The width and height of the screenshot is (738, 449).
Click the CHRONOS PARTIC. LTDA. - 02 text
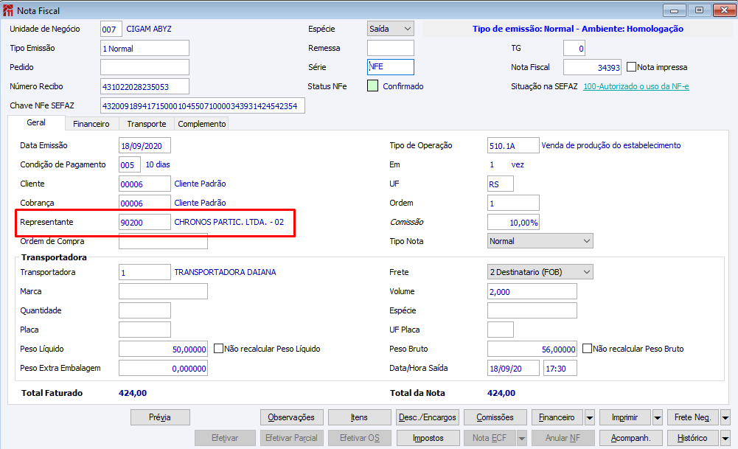[229, 222]
